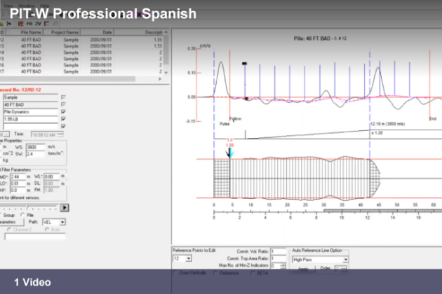Click the Const. Vol. Ratio input
This screenshot has height=294, width=442.
click(279, 251)
